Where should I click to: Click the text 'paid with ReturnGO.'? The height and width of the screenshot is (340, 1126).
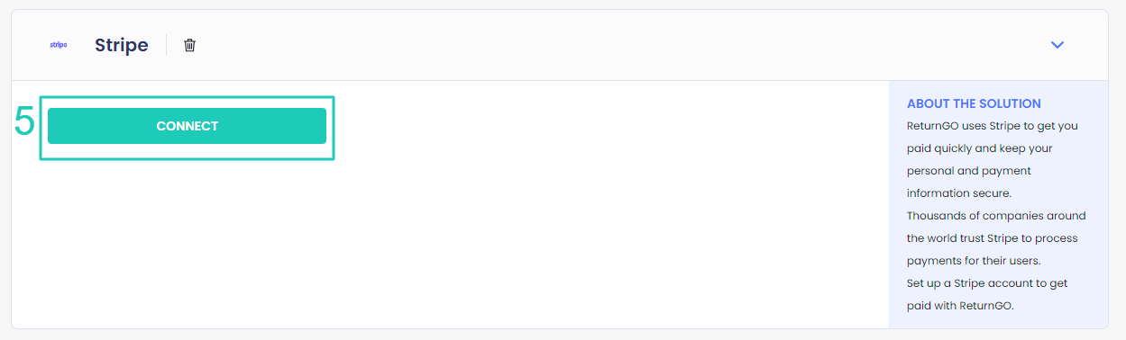960,306
